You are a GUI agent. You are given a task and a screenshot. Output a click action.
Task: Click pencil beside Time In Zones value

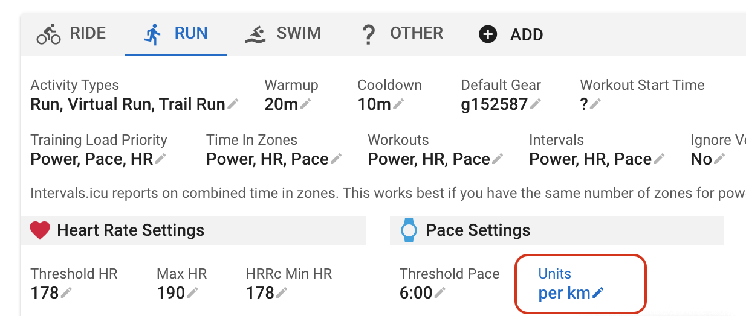pyautogui.click(x=336, y=159)
